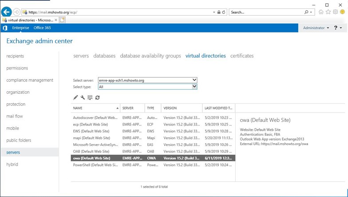The width and height of the screenshot is (348, 197).
Task: Open the servers sub-tab
Action: [81, 56]
